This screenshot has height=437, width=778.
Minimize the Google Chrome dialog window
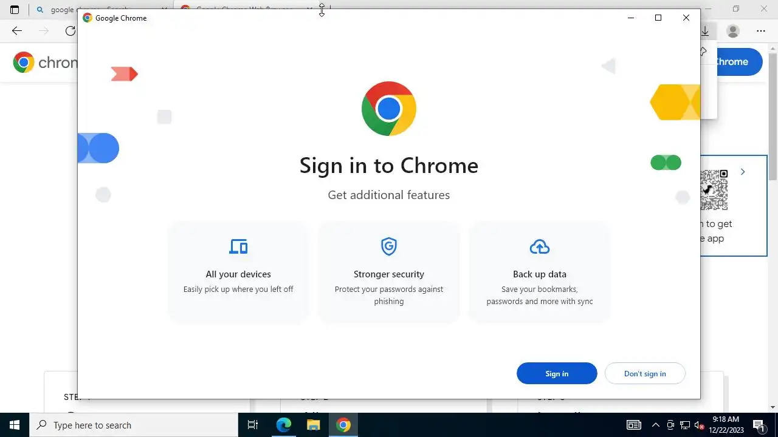coord(631,18)
